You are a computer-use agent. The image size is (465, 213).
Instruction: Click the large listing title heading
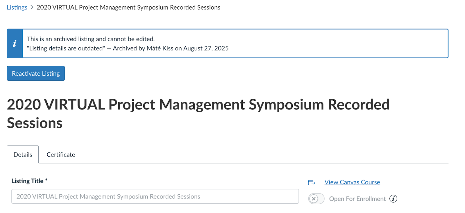point(198,113)
